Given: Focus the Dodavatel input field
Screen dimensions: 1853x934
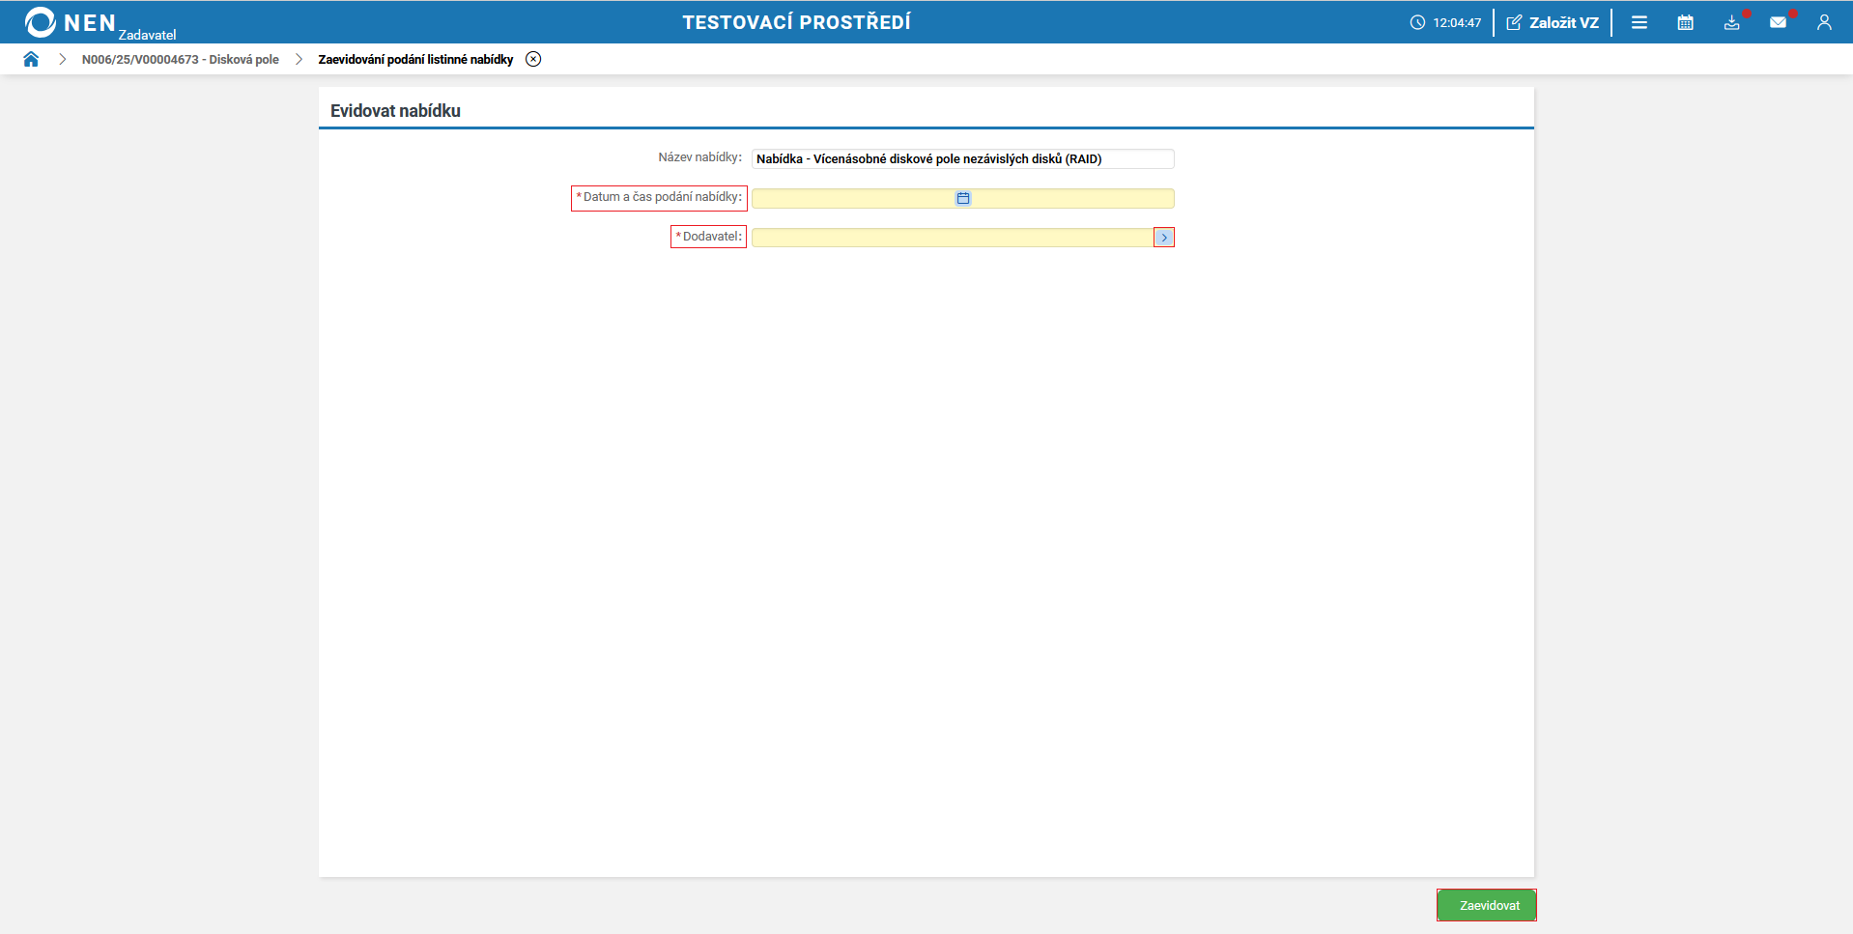Looking at the screenshot, I should tap(953, 238).
